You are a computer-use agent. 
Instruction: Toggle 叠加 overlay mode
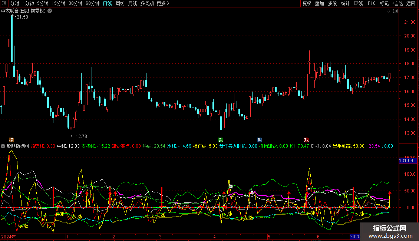[319, 3]
